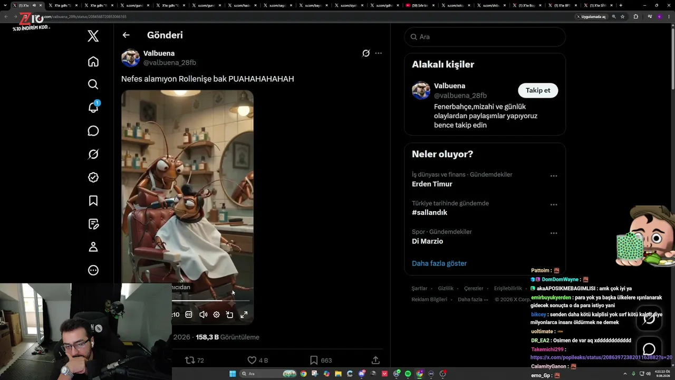Expand the video to fullscreen
This screenshot has height=380, width=675.
click(x=244, y=315)
